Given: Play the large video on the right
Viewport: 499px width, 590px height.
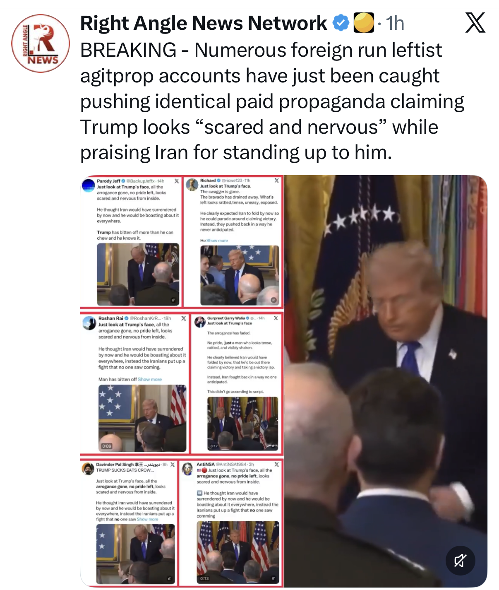Looking at the screenshot, I should point(386,381).
